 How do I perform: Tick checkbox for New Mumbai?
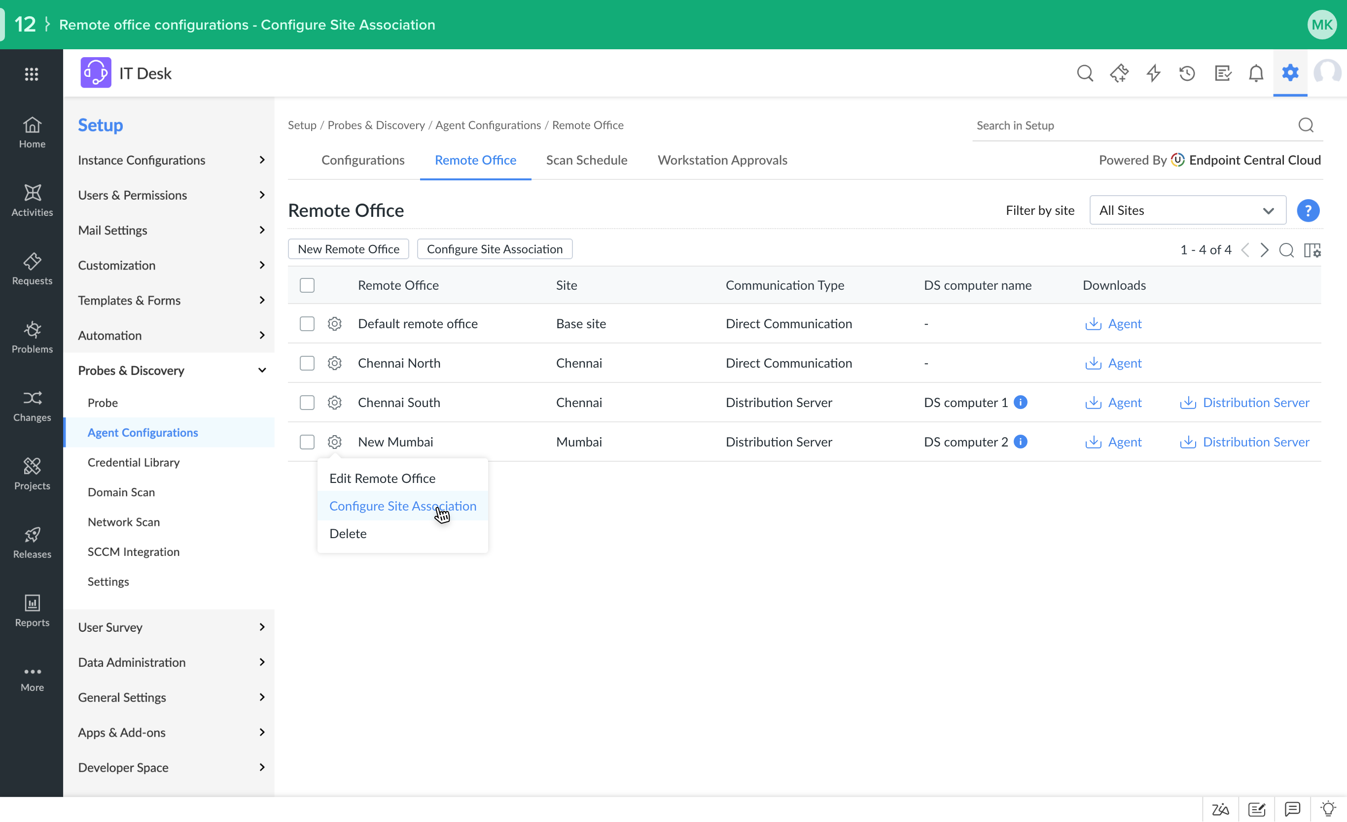(x=307, y=442)
